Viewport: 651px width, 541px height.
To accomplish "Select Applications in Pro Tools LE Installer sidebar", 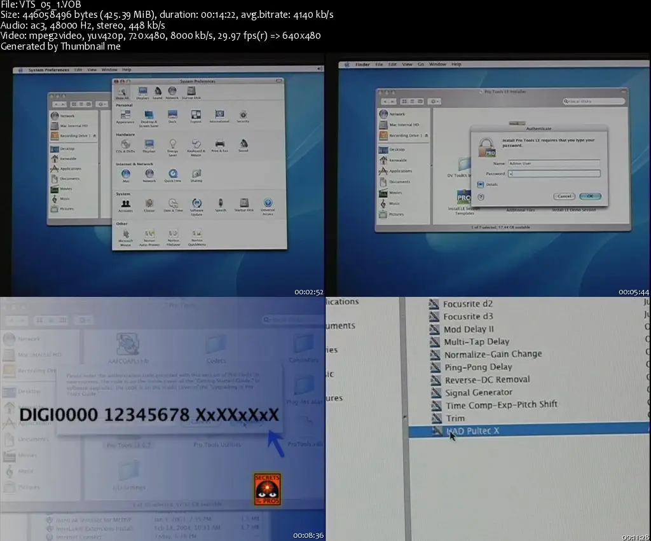I will (395, 170).
